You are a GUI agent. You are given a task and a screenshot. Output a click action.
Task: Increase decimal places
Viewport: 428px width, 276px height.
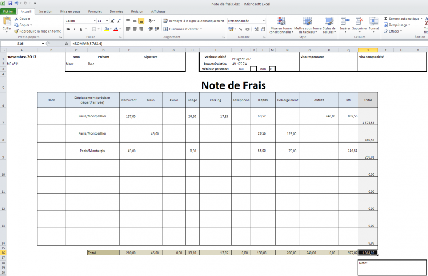pyautogui.click(x=256, y=29)
